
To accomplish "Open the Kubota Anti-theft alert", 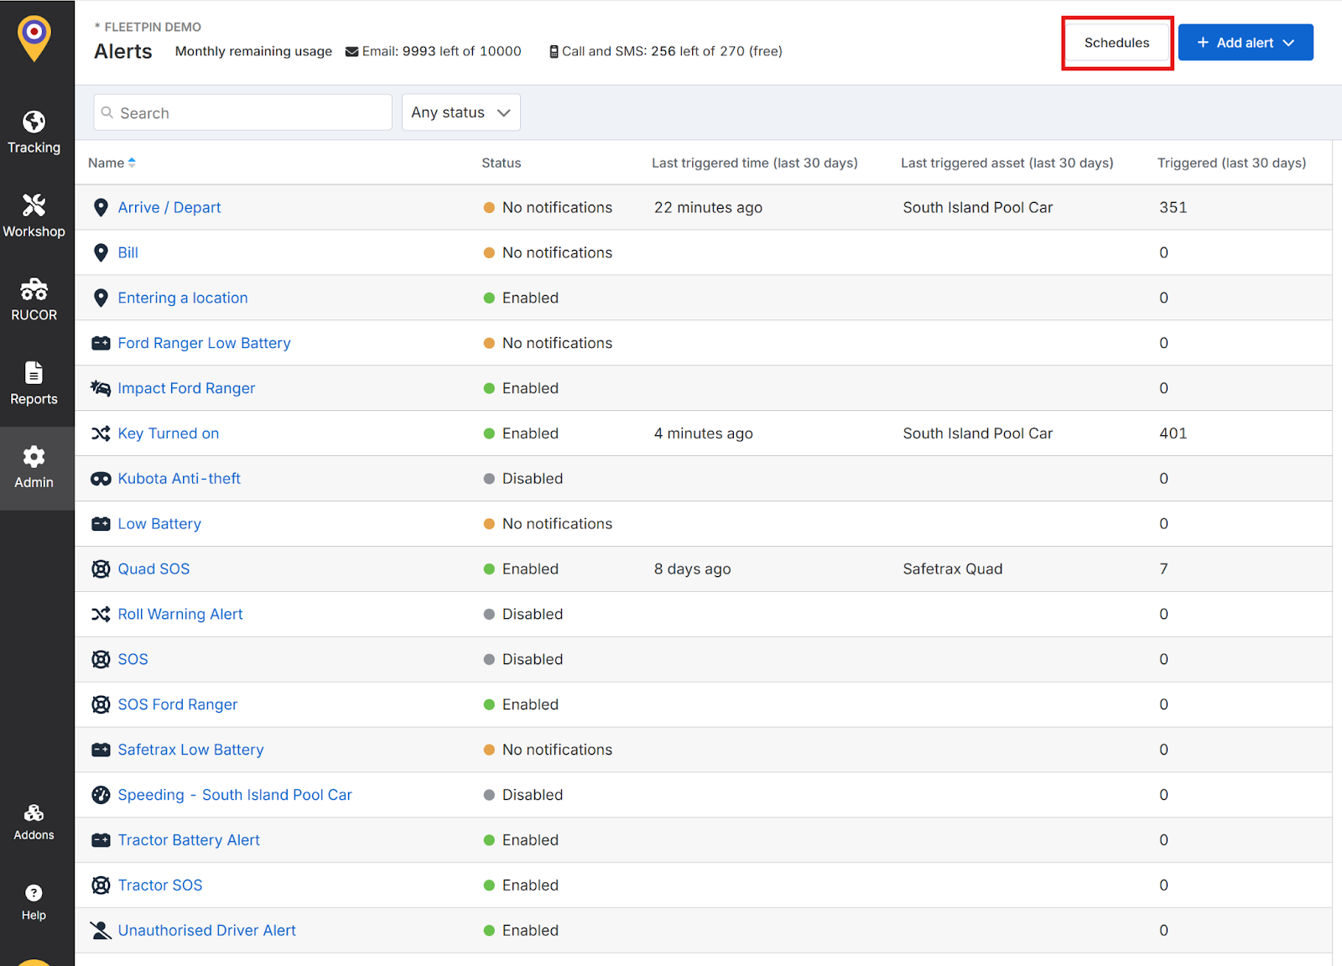I will point(179,479).
